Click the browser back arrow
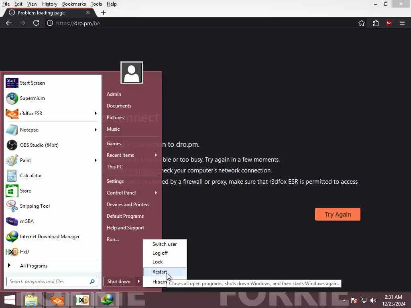 click(x=9, y=23)
